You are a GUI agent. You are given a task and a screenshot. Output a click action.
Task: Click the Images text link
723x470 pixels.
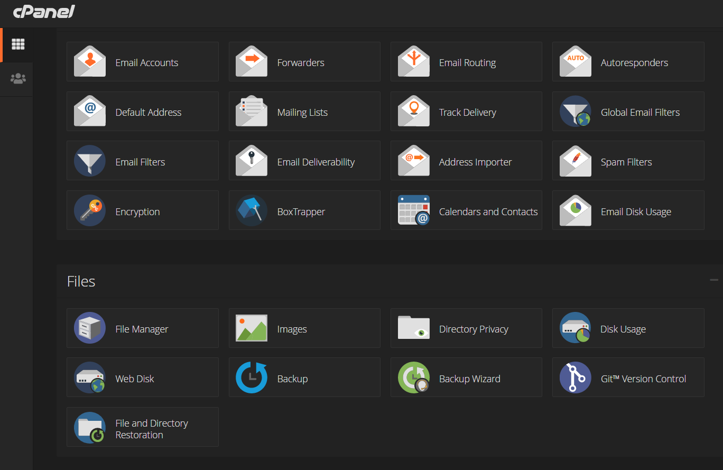292,329
